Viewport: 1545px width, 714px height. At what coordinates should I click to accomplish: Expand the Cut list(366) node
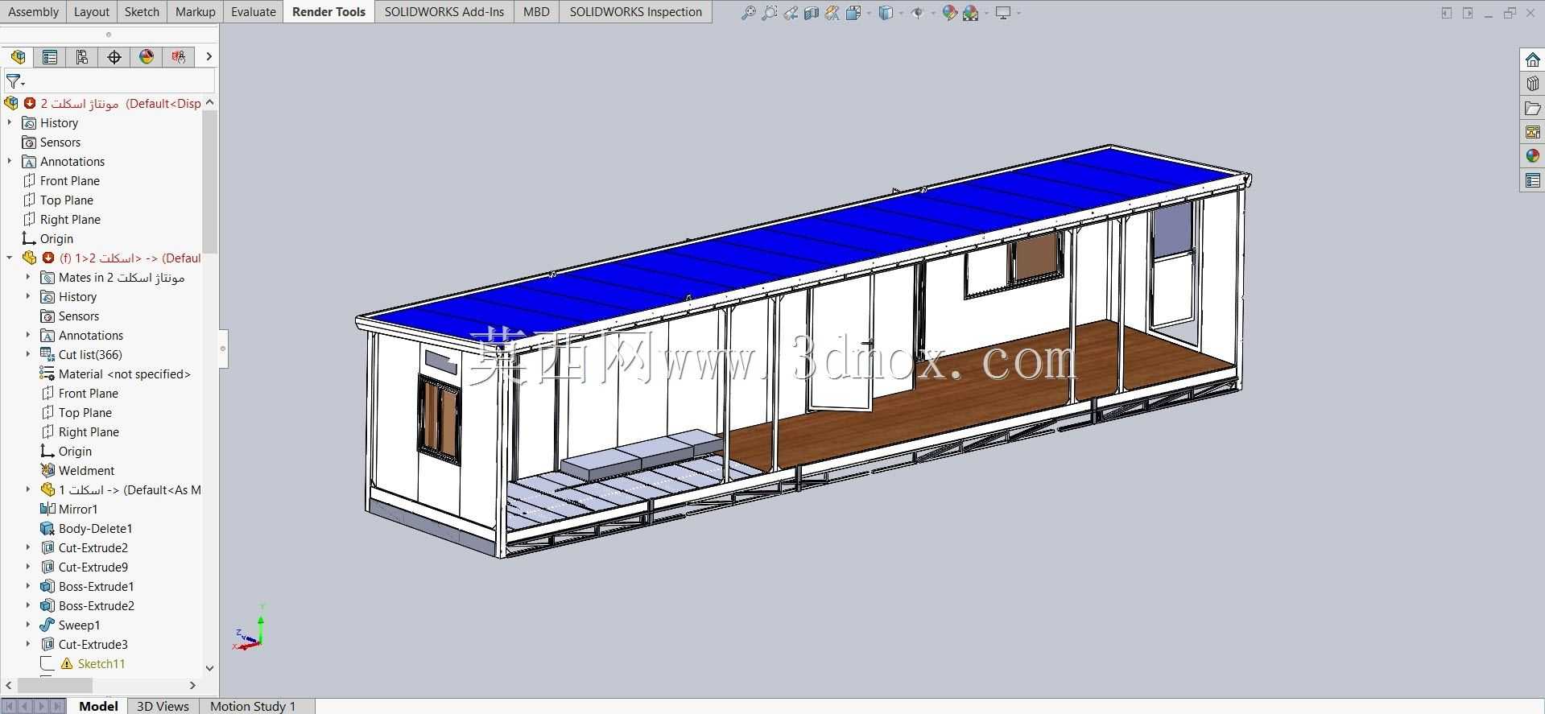[x=28, y=354]
